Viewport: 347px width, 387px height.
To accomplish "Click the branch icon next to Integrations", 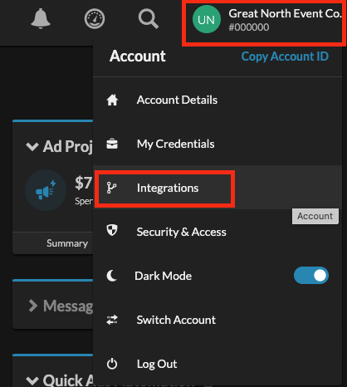I will [x=111, y=188].
